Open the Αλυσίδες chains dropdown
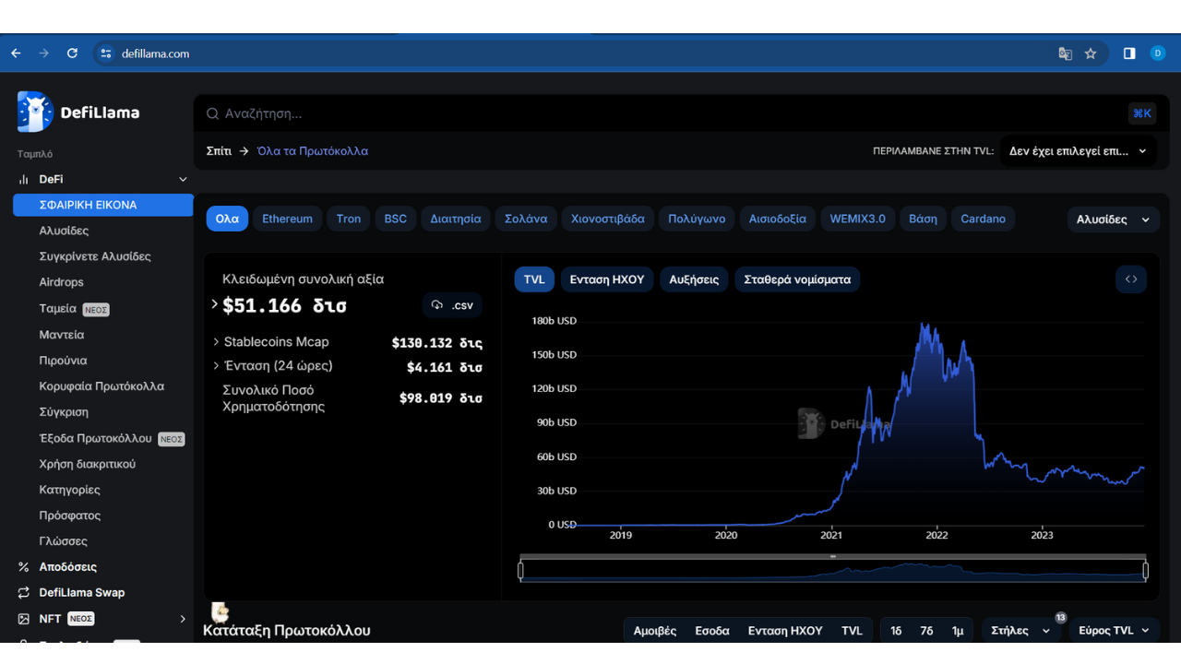Viewport: 1181px width, 664px height. [x=1114, y=219]
